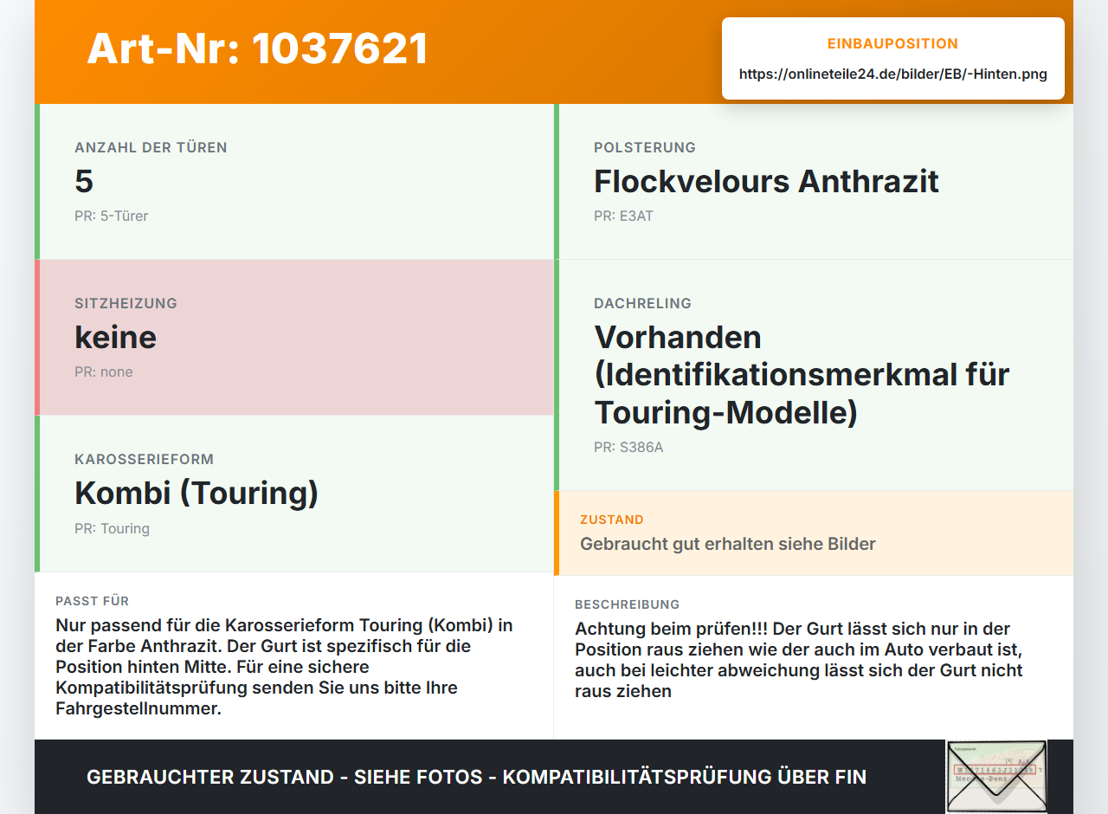
Task: Click the PR: S386A code label
Action: [x=628, y=448]
